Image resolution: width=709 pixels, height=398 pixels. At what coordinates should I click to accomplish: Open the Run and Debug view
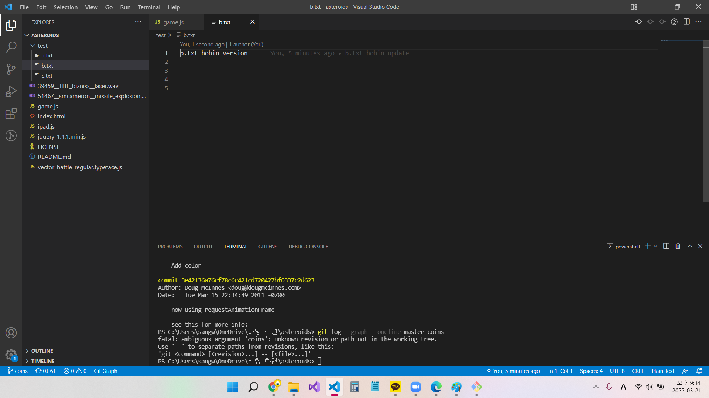tap(11, 91)
